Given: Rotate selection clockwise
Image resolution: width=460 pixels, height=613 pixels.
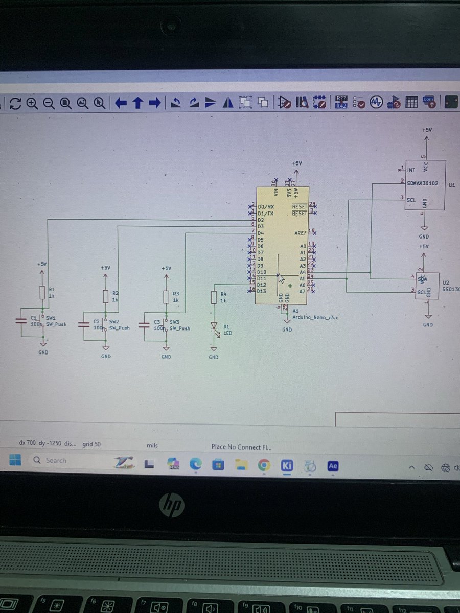Looking at the screenshot, I should pyautogui.click(x=194, y=103).
